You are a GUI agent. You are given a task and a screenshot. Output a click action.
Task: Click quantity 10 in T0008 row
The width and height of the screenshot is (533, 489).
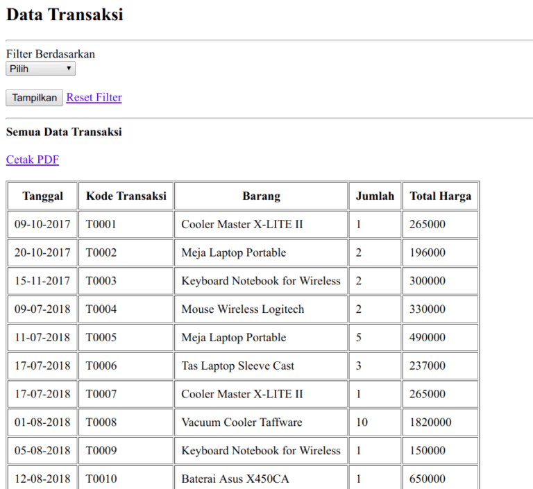point(375,422)
